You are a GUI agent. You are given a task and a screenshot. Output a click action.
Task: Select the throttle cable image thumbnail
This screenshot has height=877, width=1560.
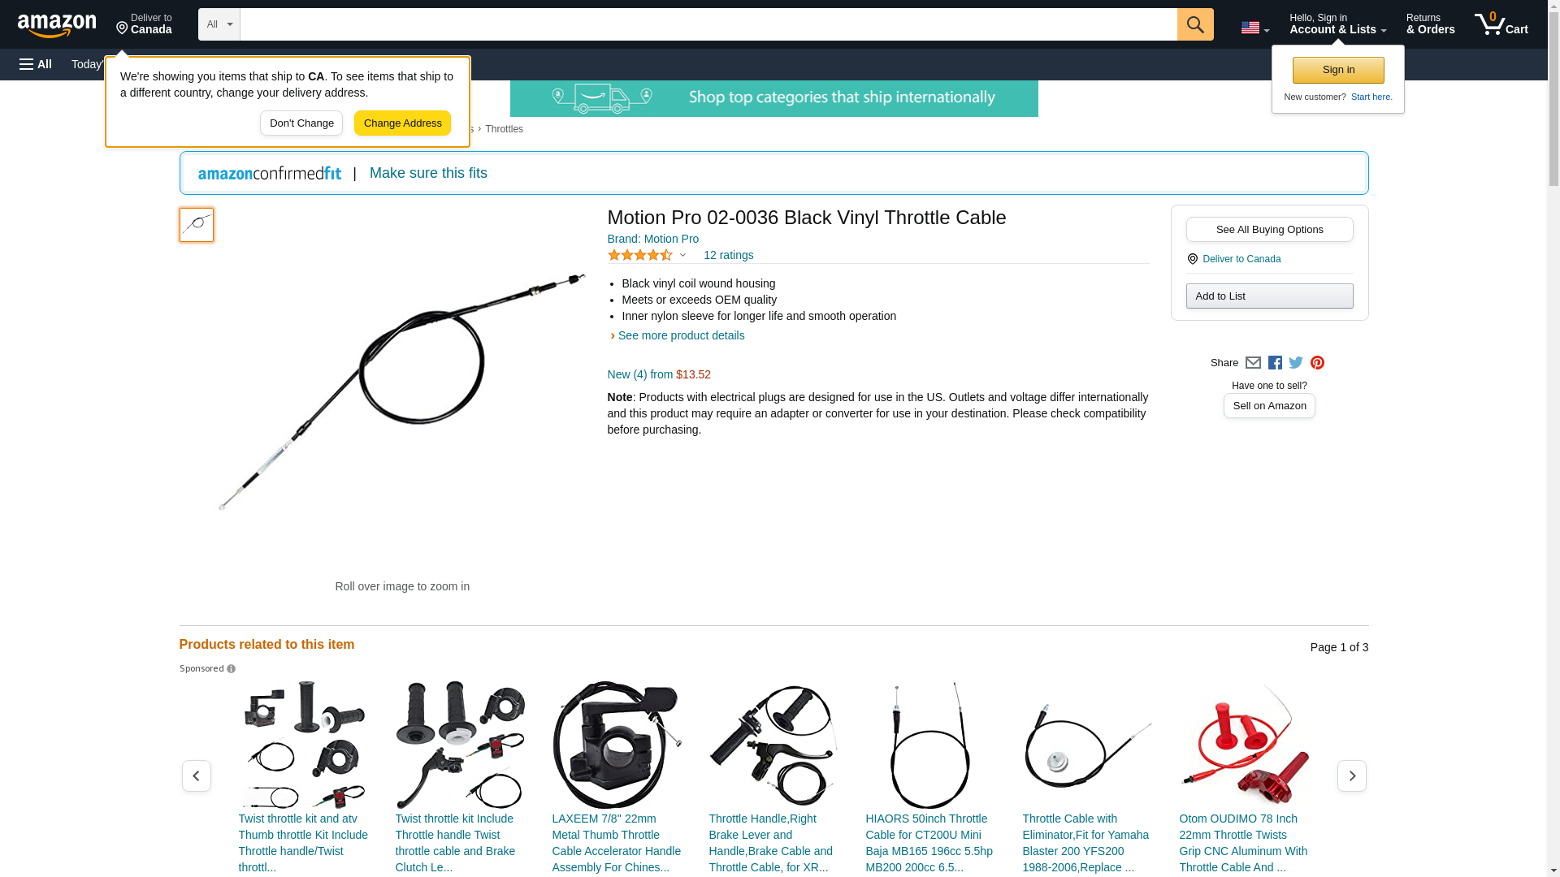coord(197,225)
